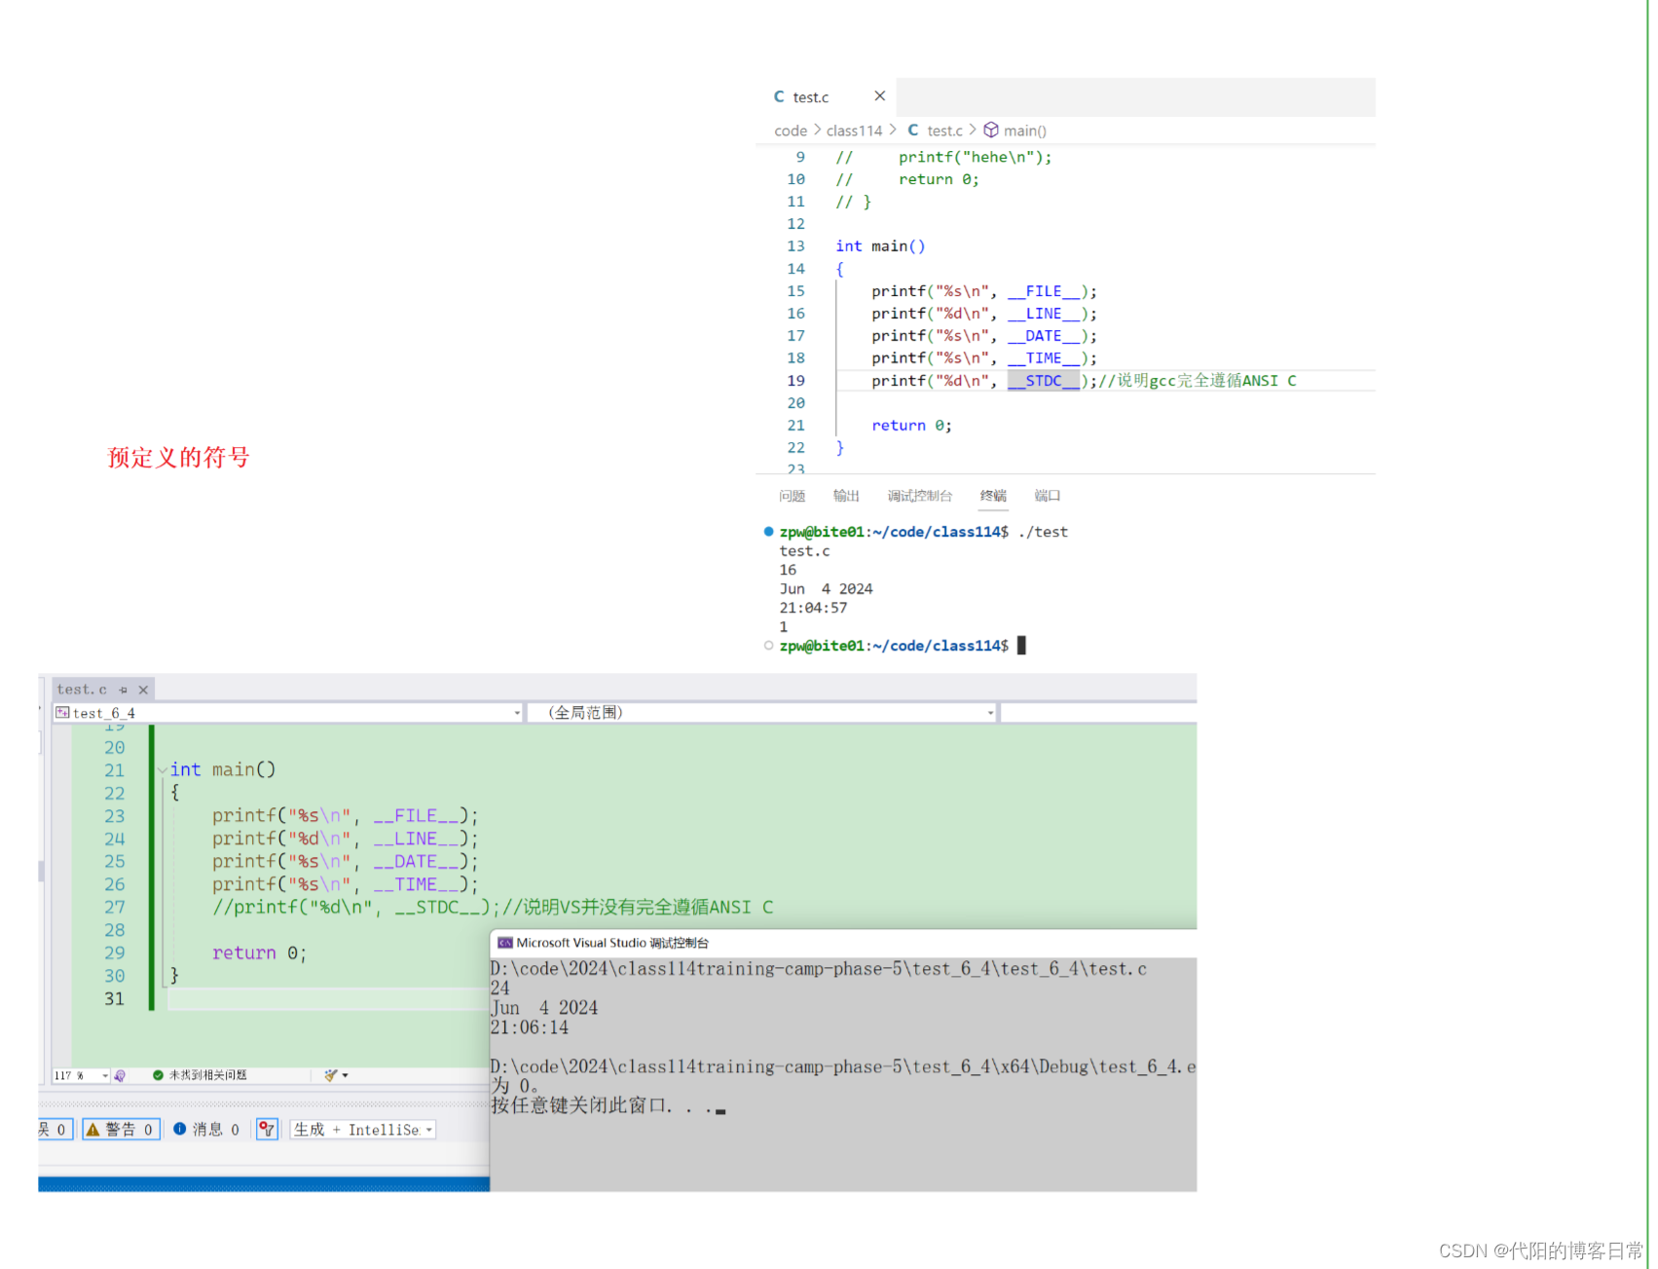1658x1269 pixels.
Task: Click the debug console window icon
Action: pos(504,943)
